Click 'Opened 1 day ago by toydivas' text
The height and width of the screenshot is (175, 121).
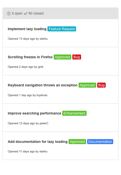coord(28,95)
